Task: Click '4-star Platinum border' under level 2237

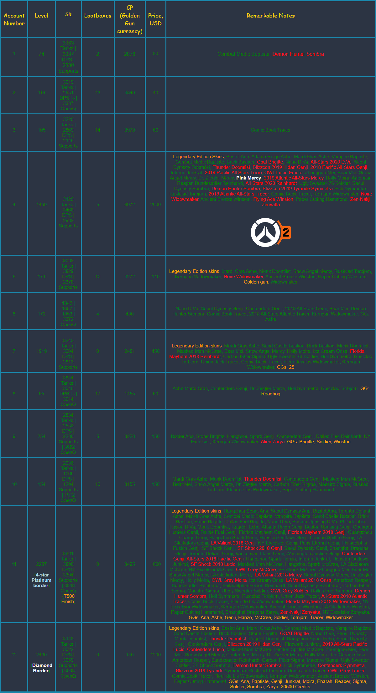Action: (x=41, y=580)
